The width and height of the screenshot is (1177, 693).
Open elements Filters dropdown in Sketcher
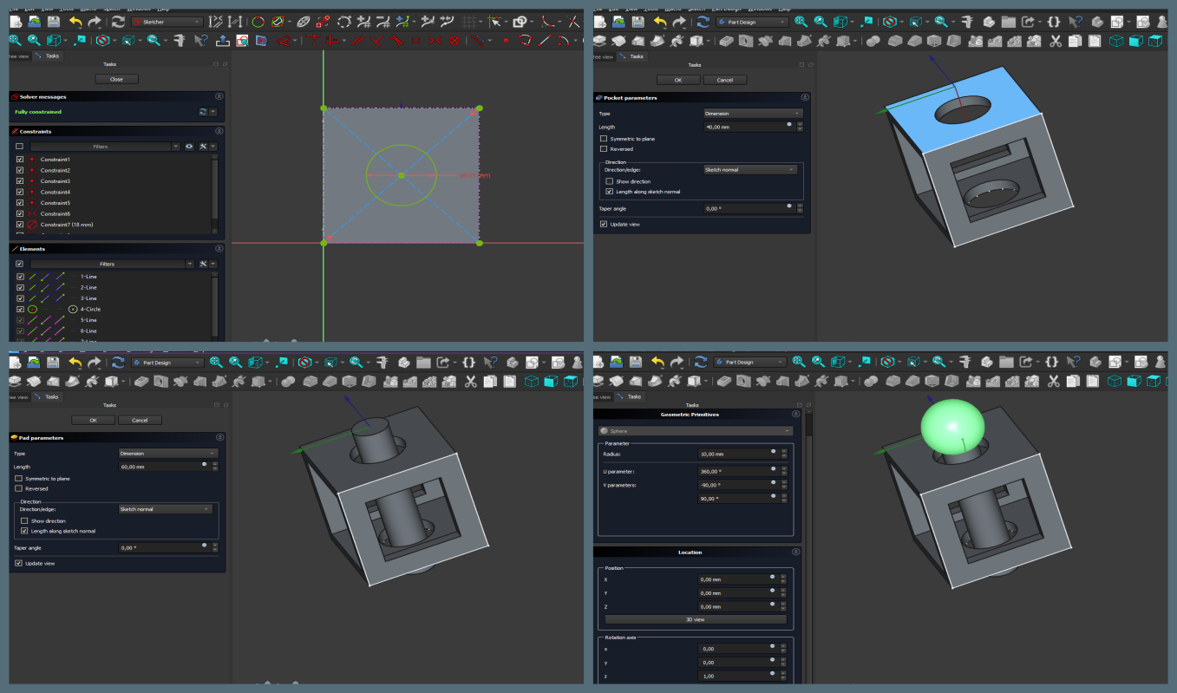[x=112, y=264]
